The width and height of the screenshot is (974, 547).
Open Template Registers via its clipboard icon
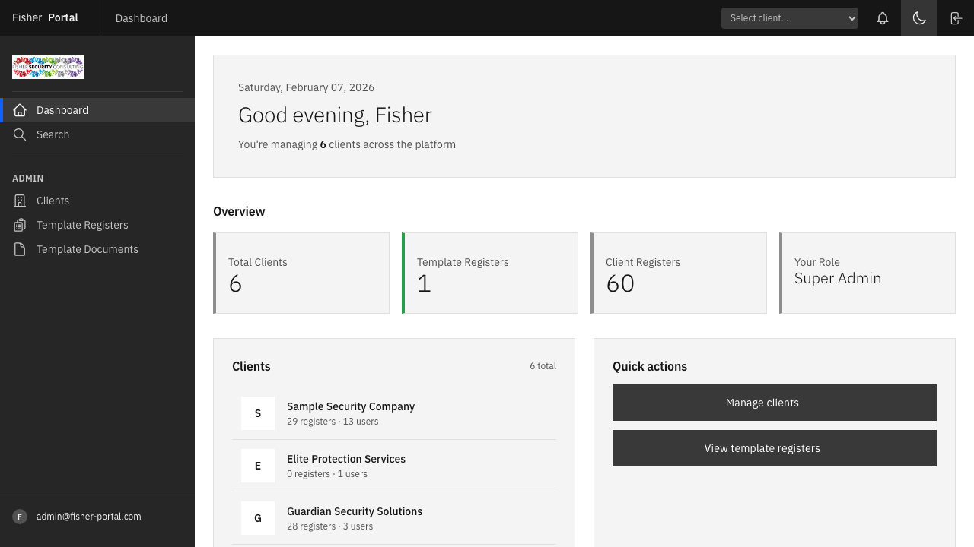[20, 225]
